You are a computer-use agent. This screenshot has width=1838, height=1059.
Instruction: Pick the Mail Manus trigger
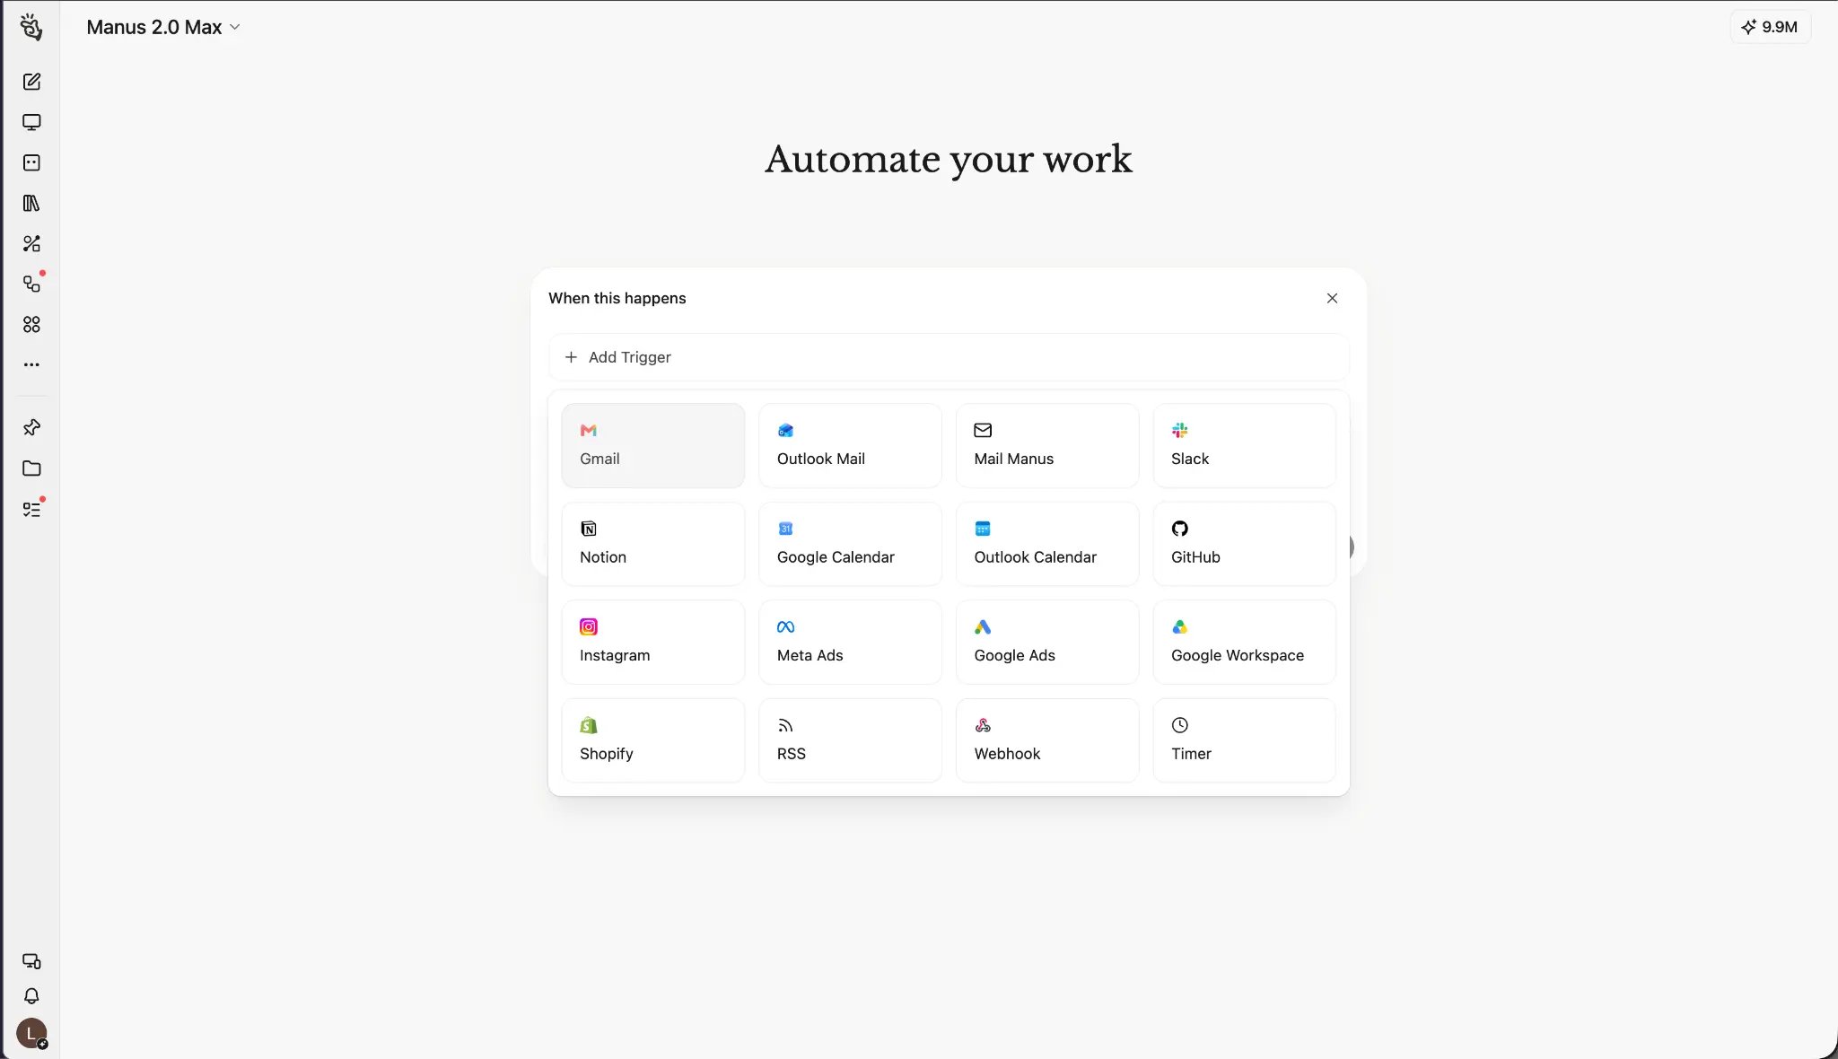click(x=1047, y=445)
